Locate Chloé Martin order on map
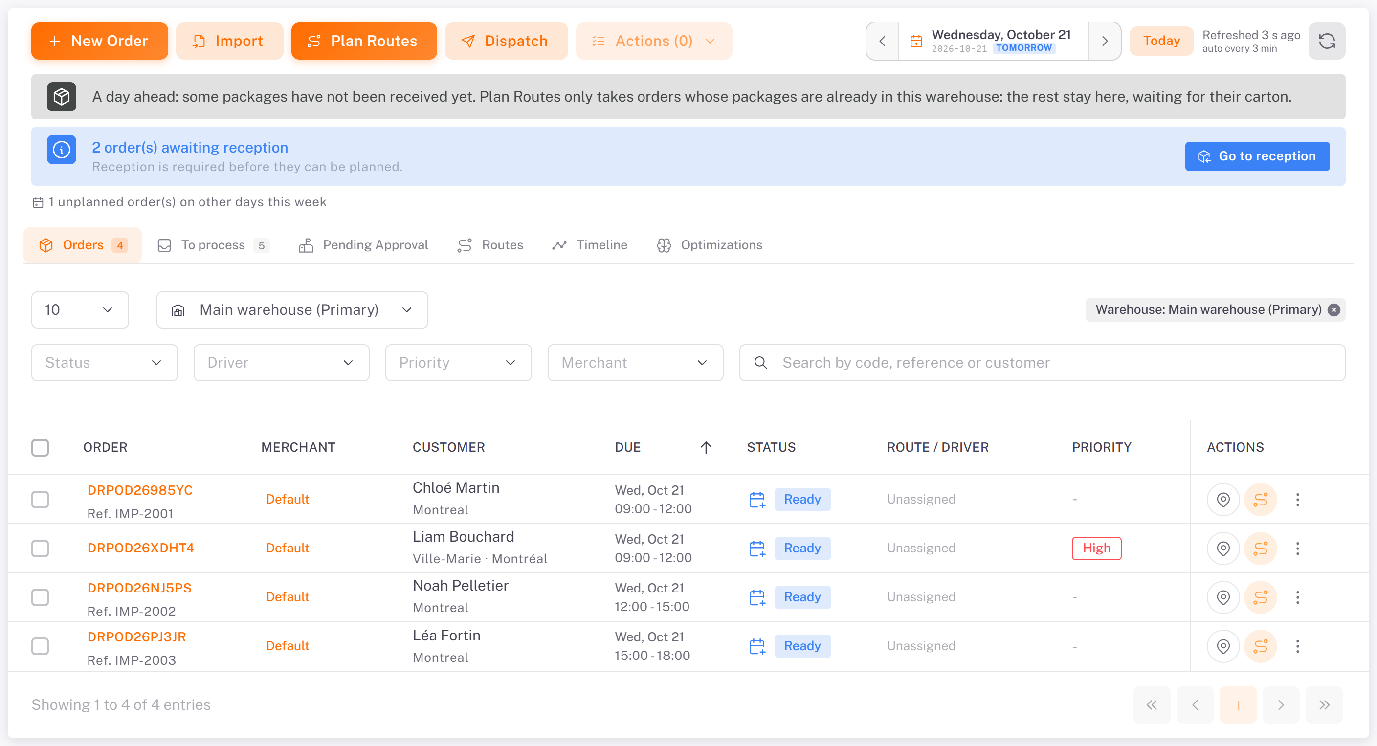 [x=1223, y=499]
